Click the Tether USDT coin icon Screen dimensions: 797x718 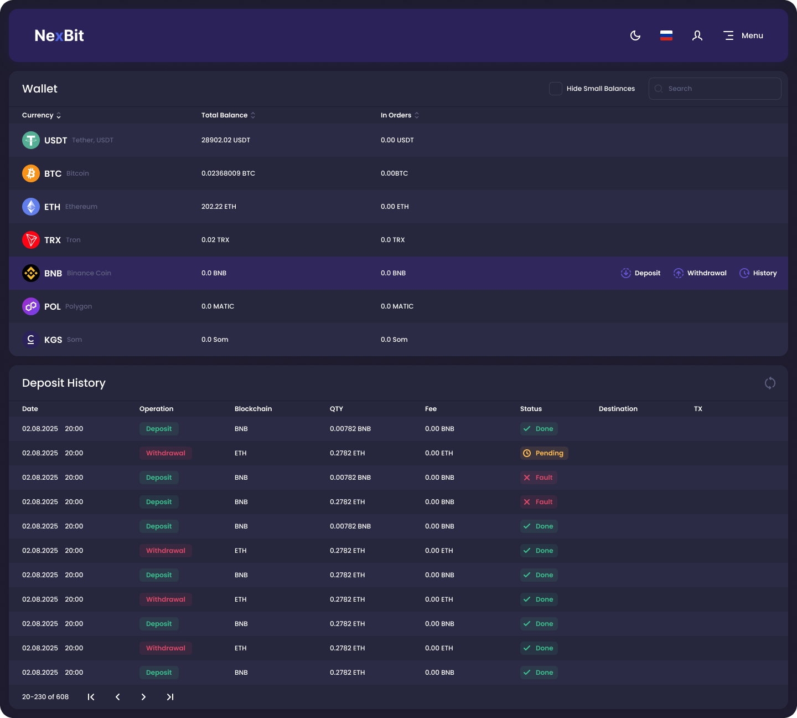pos(30,140)
